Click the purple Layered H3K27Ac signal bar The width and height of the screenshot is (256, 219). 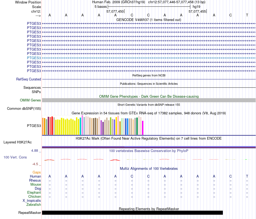(x=149, y=147)
